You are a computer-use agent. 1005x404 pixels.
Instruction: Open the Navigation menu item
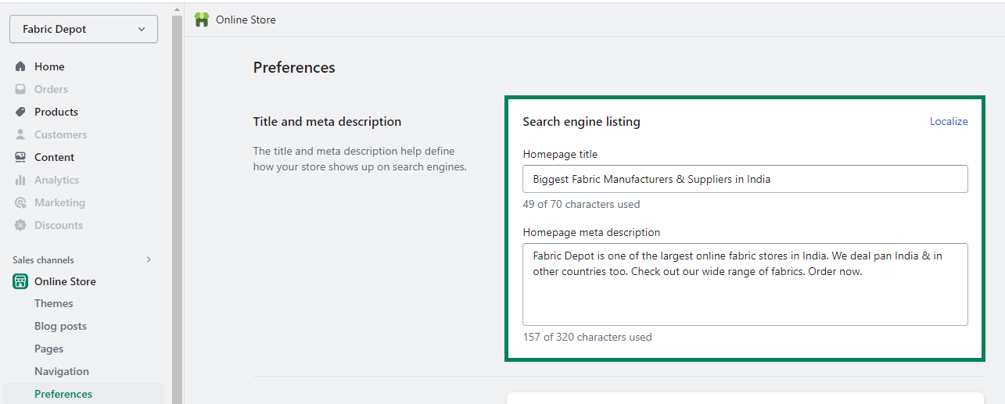pyautogui.click(x=62, y=371)
